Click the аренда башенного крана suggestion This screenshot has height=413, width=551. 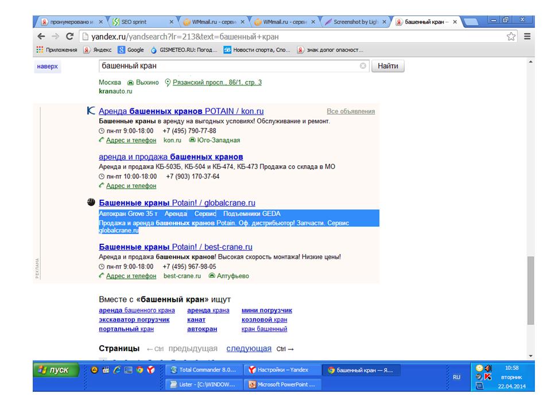(137, 310)
